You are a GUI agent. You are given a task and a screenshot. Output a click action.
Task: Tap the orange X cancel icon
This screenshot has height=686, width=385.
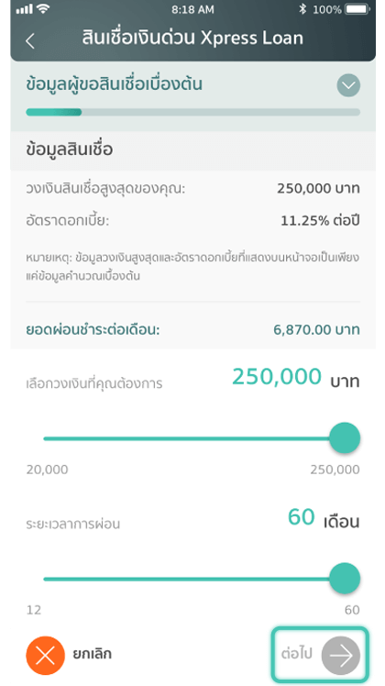pyautogui.click(x=46, y=655)
